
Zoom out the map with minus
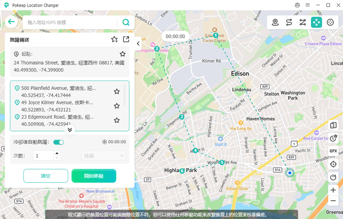coord(333,201)
